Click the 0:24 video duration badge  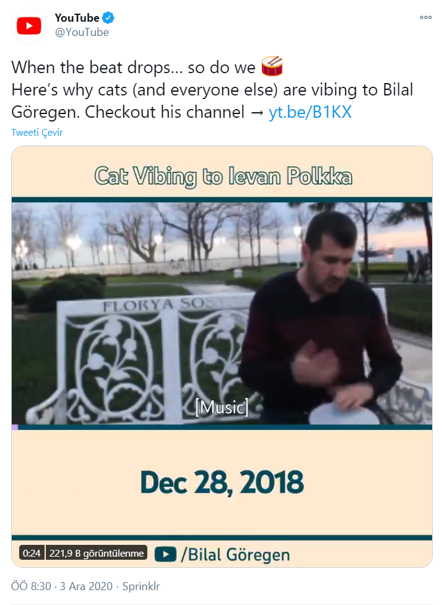tap(32, 553)
